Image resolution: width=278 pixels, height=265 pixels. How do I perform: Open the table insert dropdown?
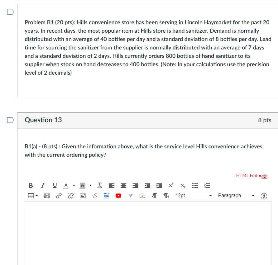tap(31, 196)
